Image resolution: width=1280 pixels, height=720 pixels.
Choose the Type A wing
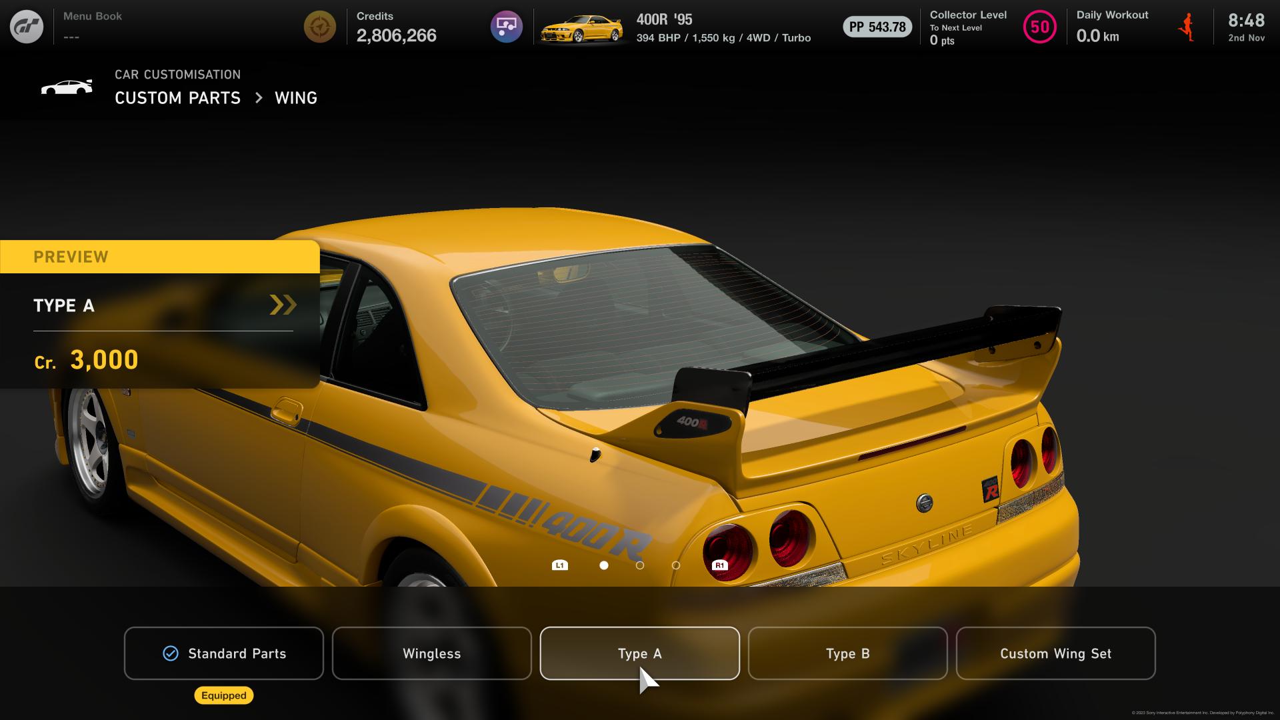[x=640, y=653]
